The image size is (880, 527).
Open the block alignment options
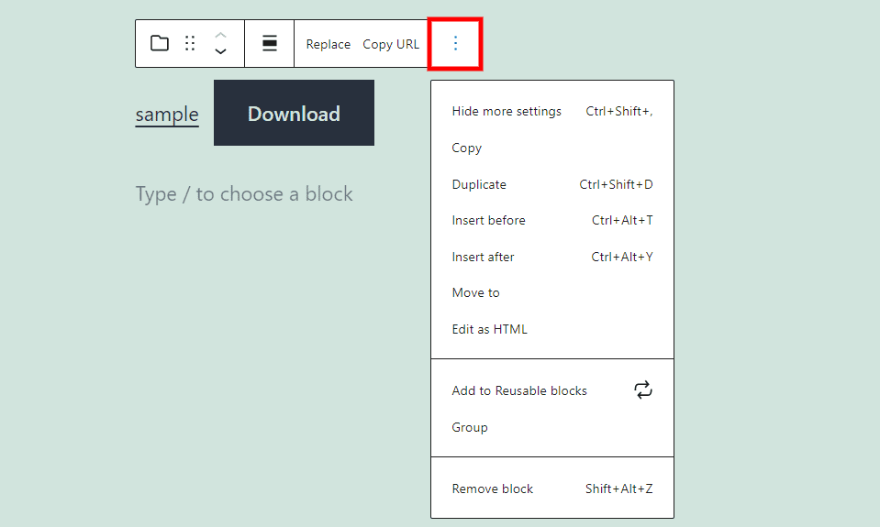[270, 43]
